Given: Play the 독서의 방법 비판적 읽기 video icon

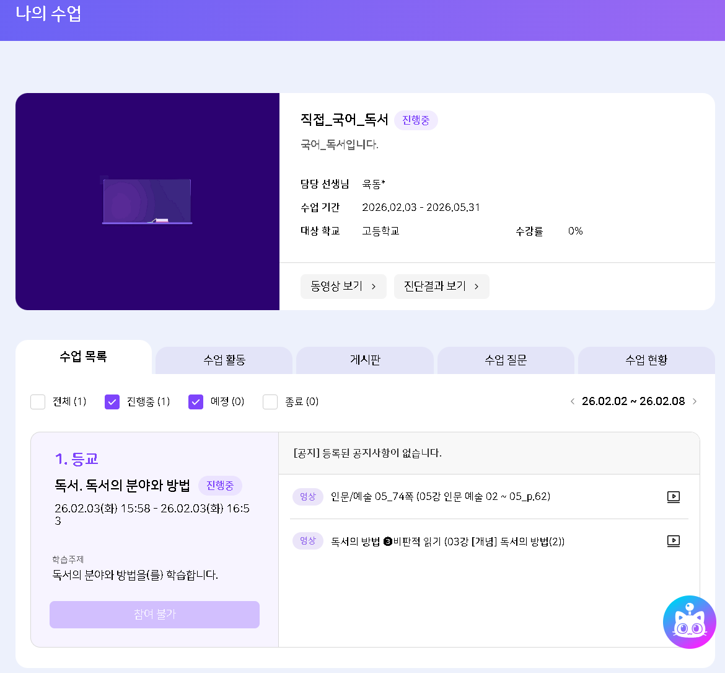Looking at the screenshot, I should click(x=673, y=541).
